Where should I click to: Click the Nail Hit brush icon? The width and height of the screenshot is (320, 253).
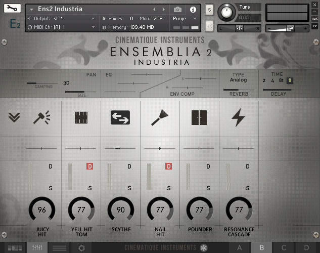point(160,117)
